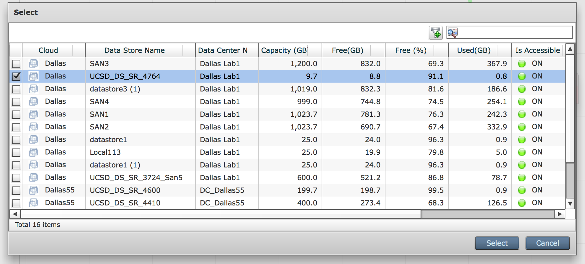
Task: Click the horizontal scrollbar left arrow
Action: pyautogui.click(x=15, y=214)
